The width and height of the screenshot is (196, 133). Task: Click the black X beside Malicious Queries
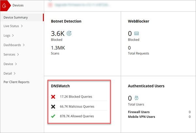coord(53,106)
